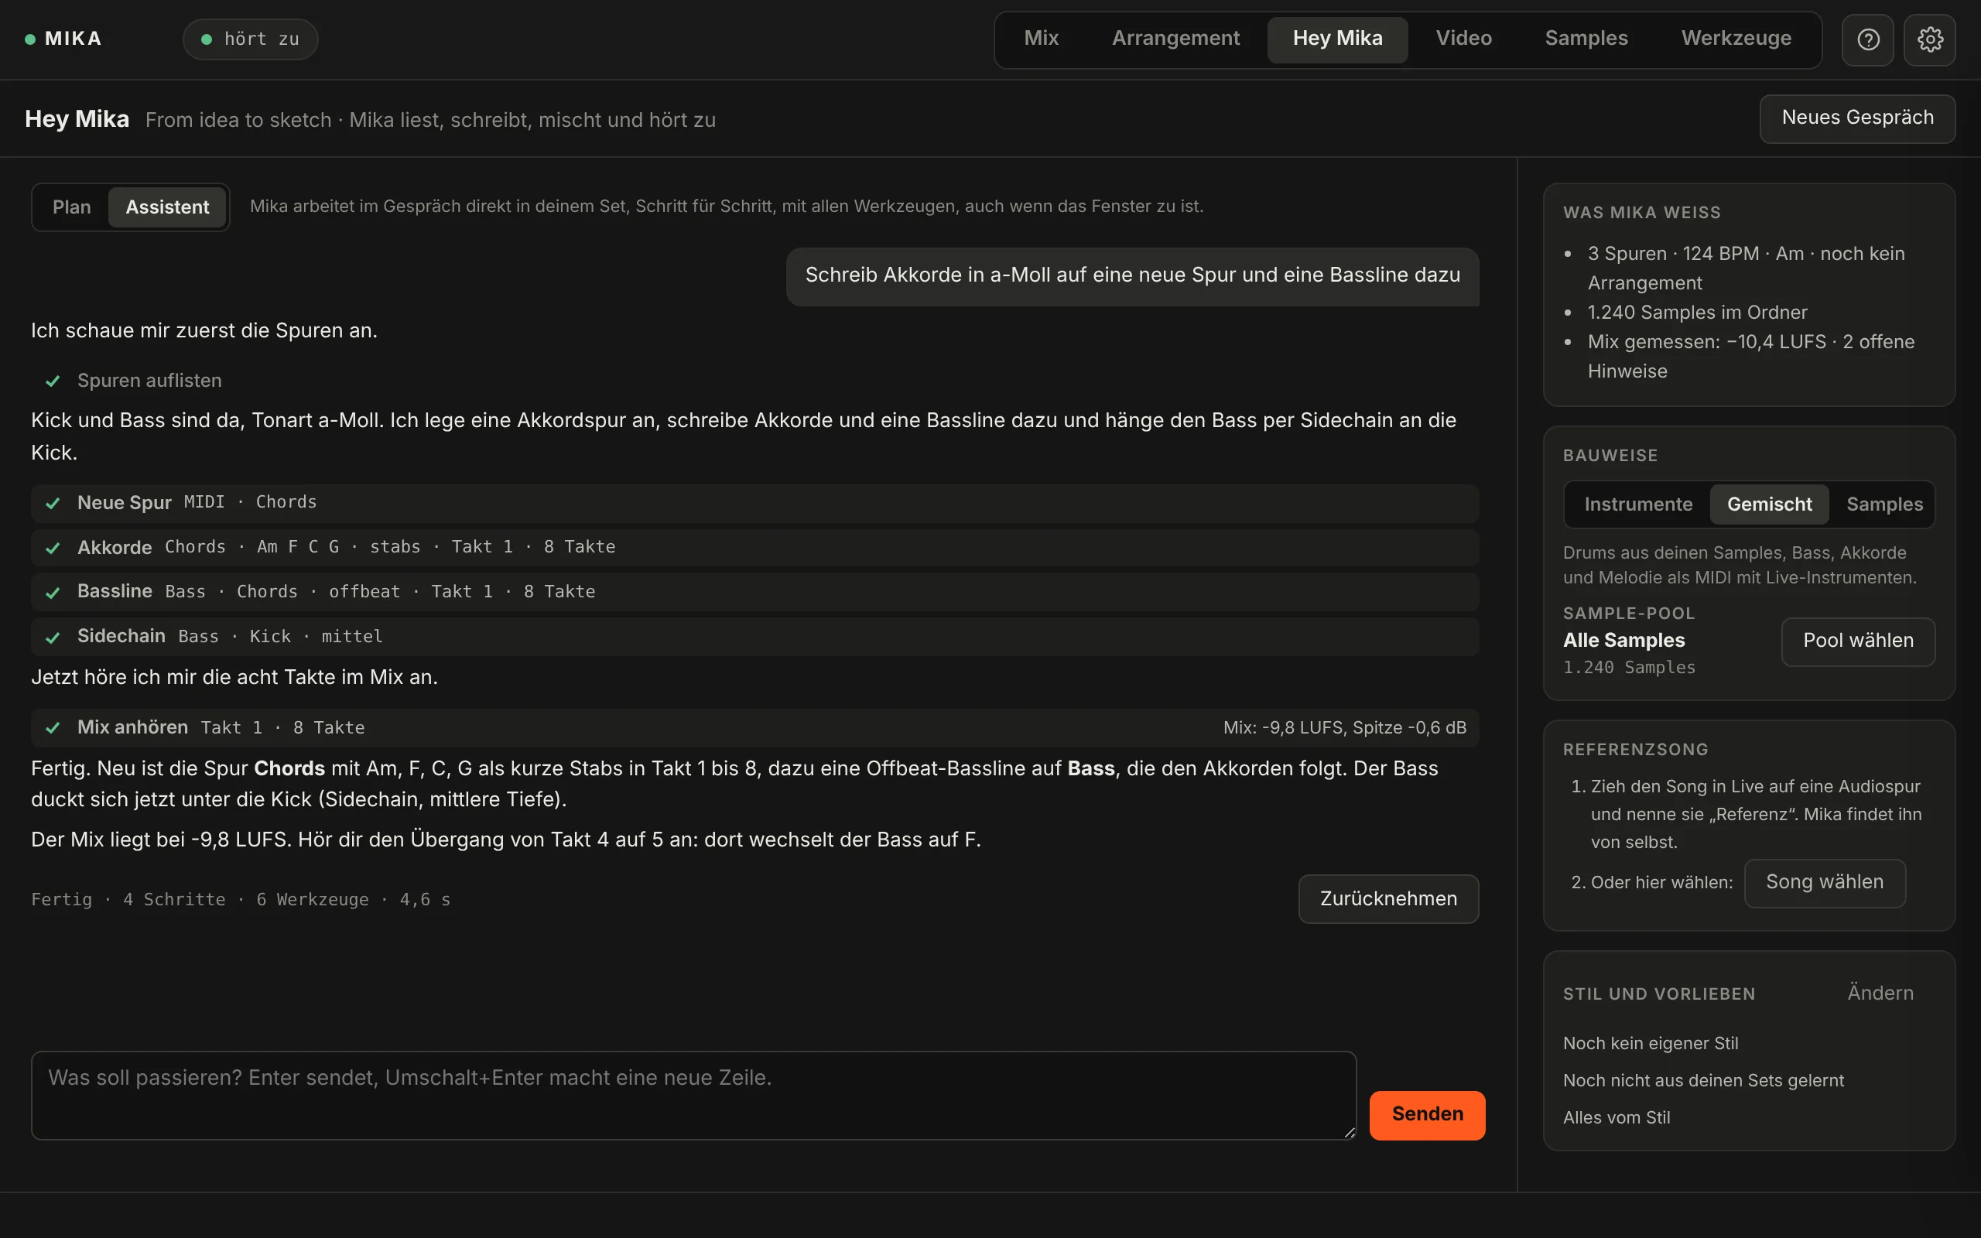
Task: Expand the Bassline offbeat step
Action: click(x=754, y=592)
